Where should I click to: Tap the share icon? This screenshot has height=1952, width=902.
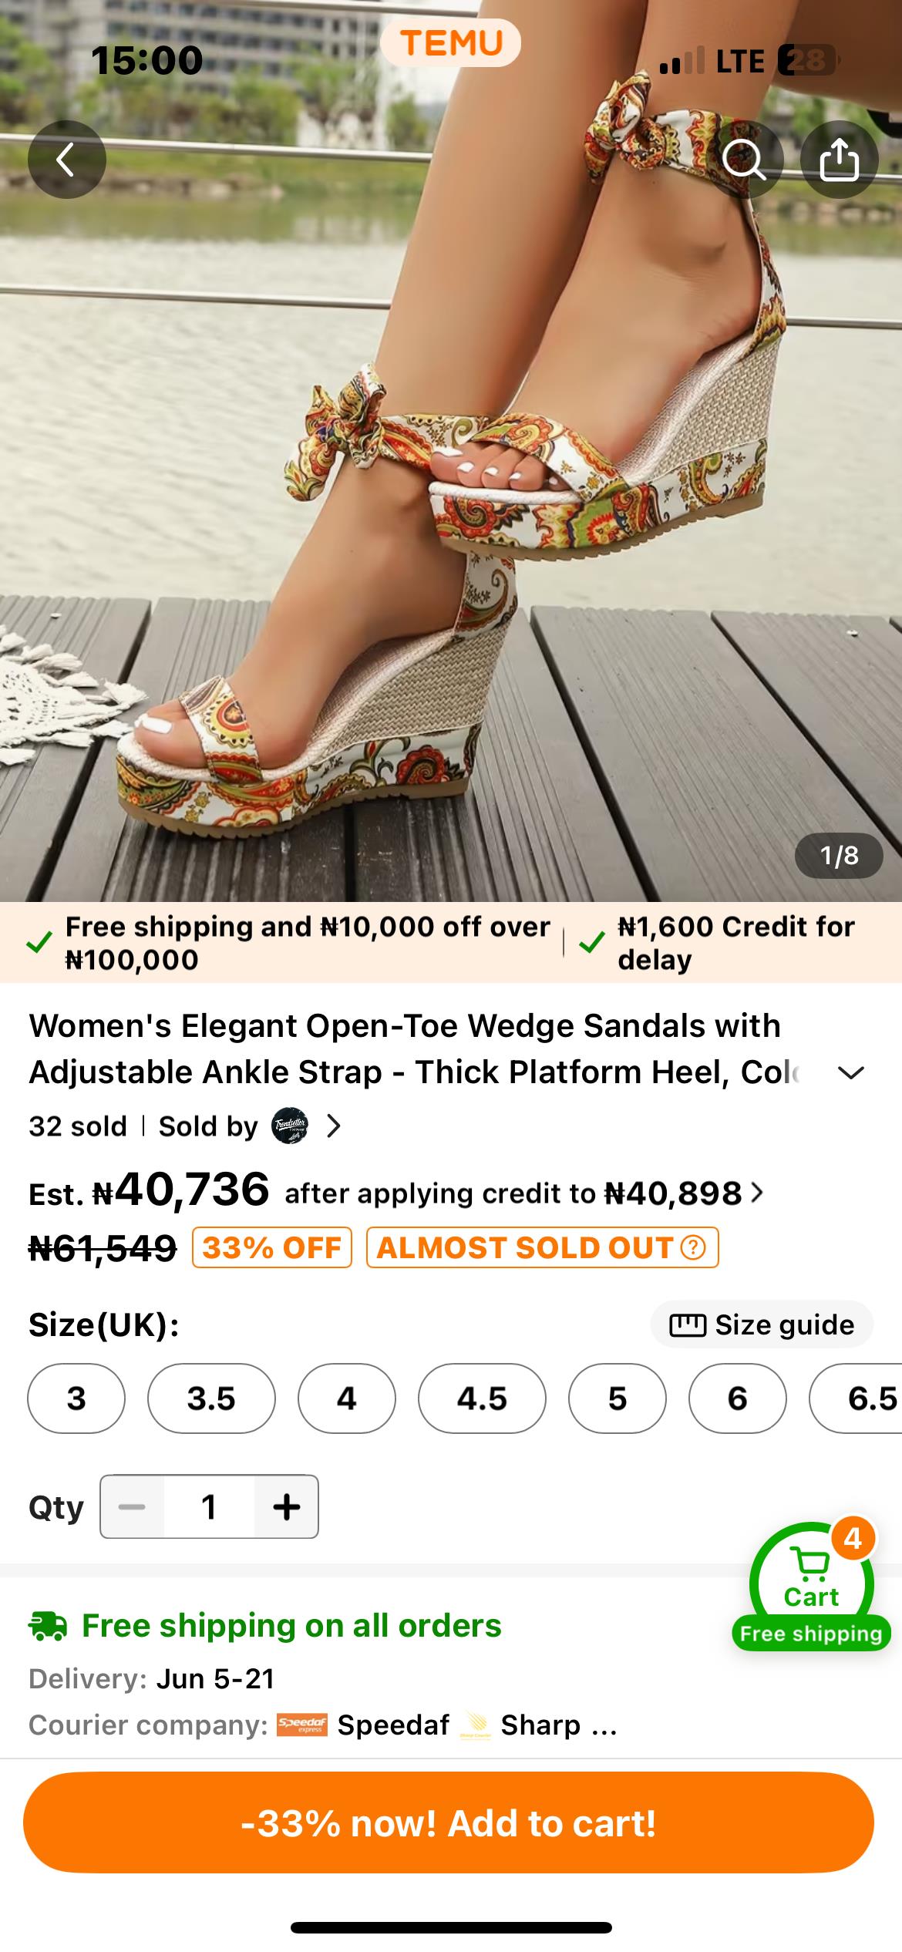839,160
